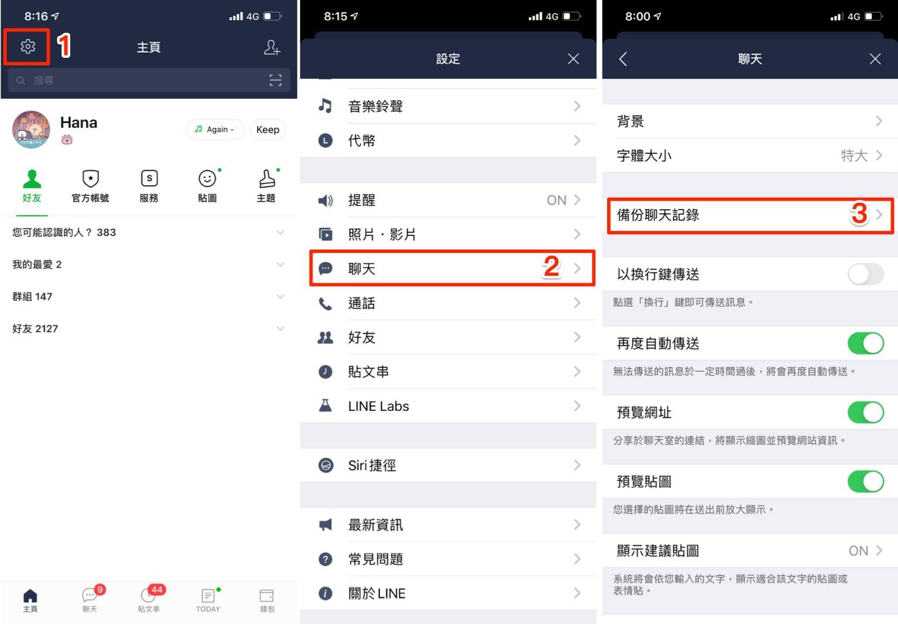The width and height of the screenshot is (898, 624).
Task: Expand 您可能認識的人 383 section
Action: [x=148, y=233]
